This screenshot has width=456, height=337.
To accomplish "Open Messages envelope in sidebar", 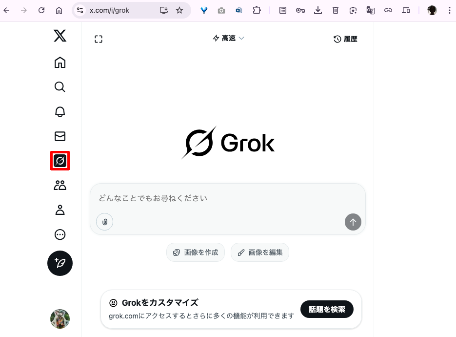I will tap(60, 136).
